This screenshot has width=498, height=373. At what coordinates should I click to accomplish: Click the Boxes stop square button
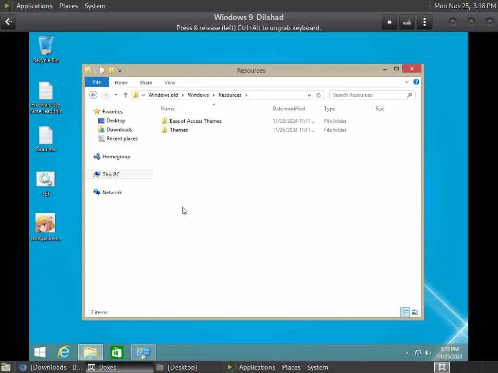390,22
